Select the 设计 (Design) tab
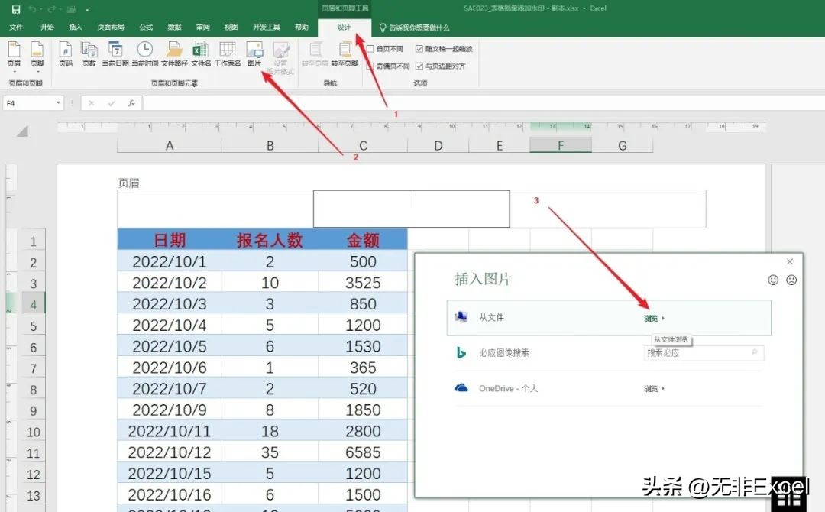This screenshot has height=512, width=825. coord(344,28)
